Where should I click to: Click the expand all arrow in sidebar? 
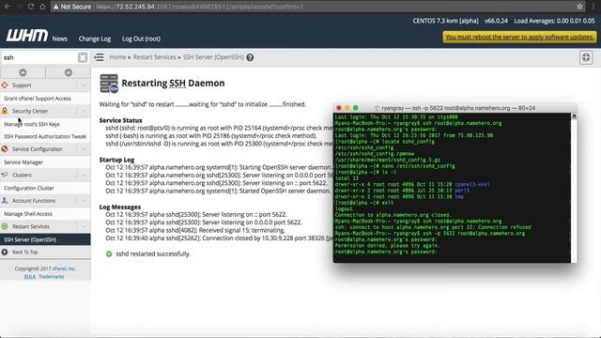(x=69, y=72)
